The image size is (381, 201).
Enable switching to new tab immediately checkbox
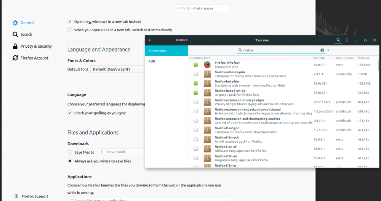pyautogui.click(x=70, y=30)
